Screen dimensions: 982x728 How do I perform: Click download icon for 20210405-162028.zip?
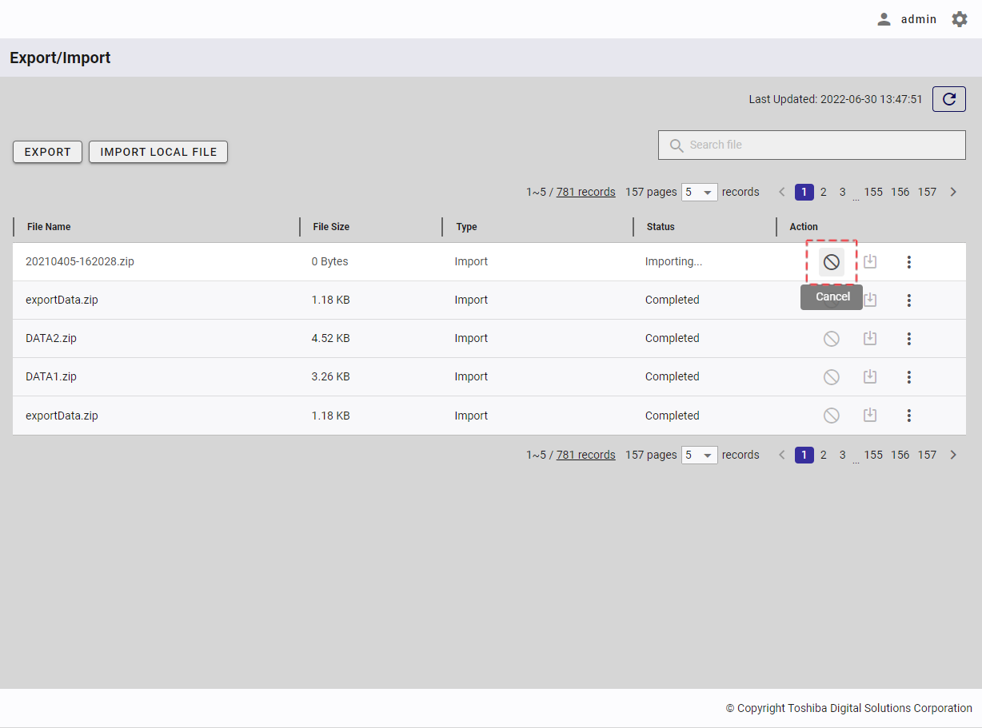870,261
